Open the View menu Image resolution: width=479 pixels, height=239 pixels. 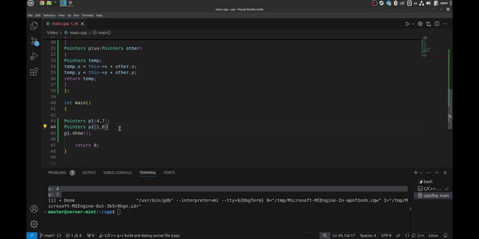click(61, 15)
